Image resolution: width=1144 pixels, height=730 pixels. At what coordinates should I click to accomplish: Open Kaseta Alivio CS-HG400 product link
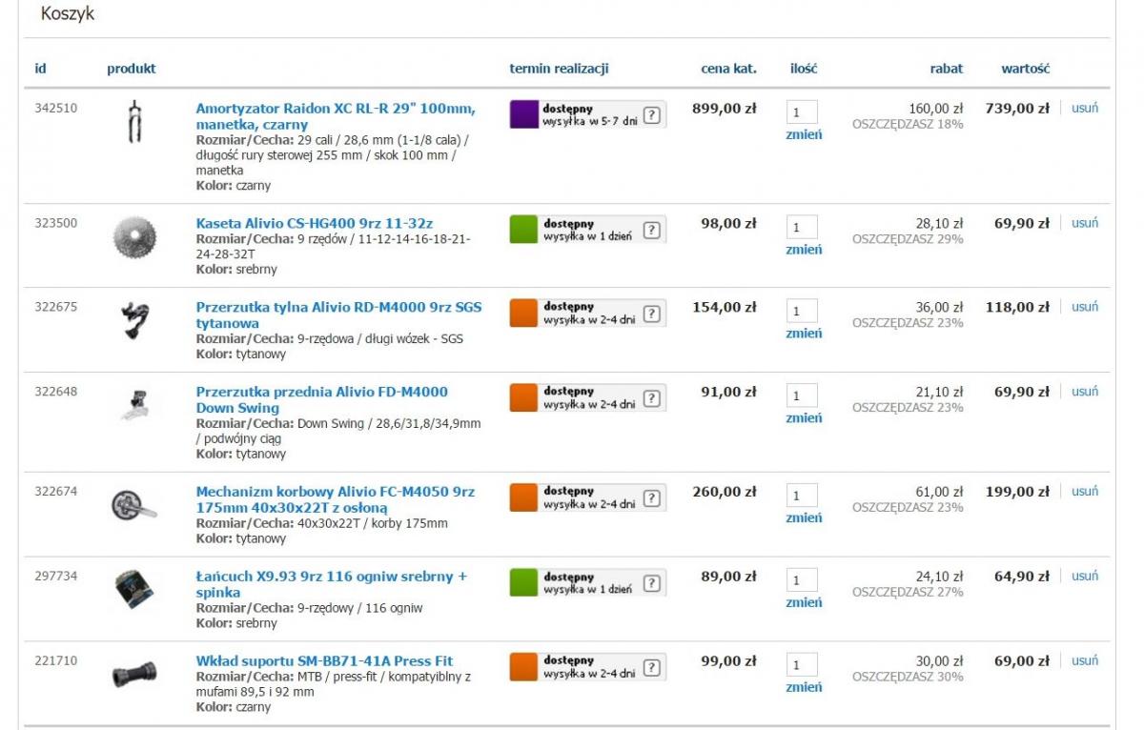coord(315,223)
